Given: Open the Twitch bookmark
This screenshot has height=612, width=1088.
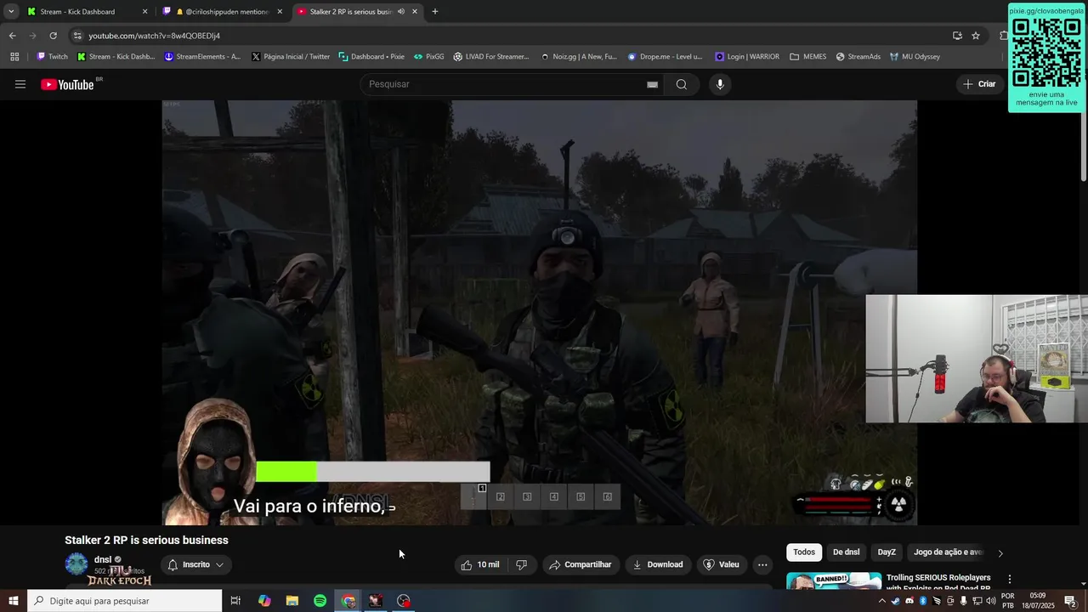Looking at the screenshot, I should 52,57.
